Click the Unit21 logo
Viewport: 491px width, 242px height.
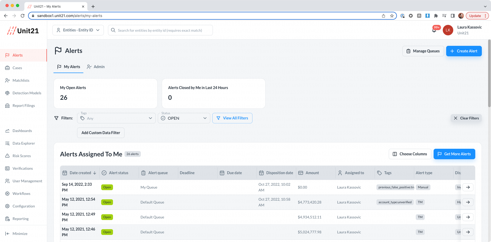pyautogui.click(x=23, y=31)
